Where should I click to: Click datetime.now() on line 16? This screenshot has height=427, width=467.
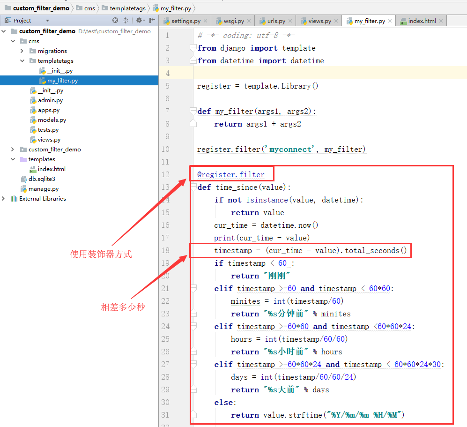[289, 225]
